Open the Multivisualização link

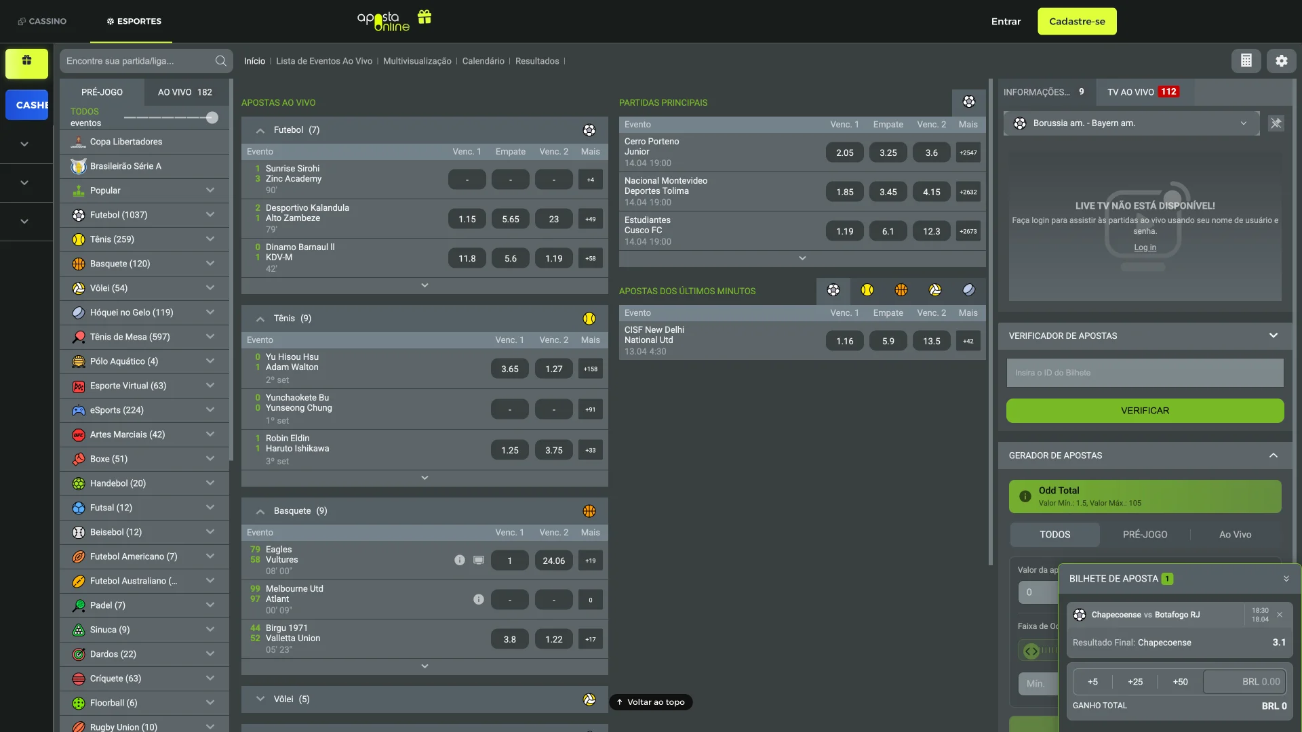pos(417,61)
